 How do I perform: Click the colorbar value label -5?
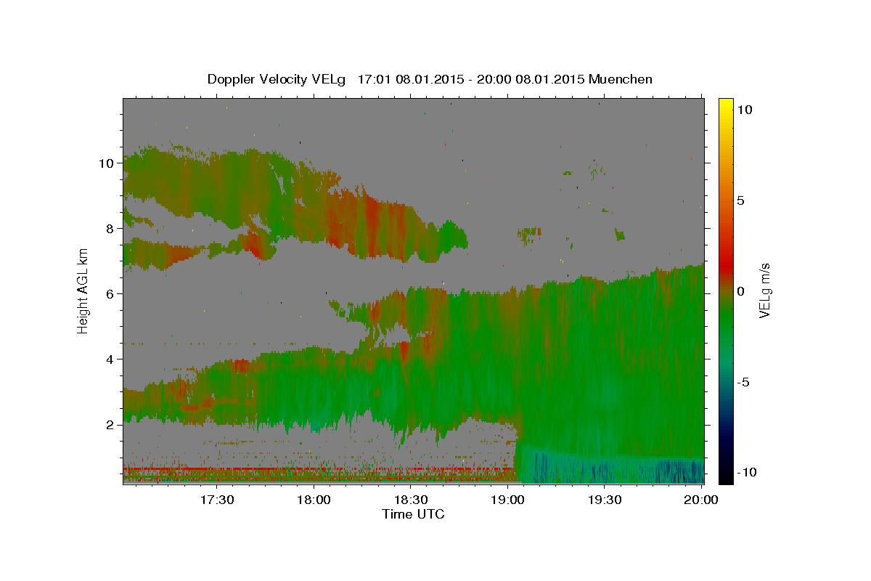click(x=743, y=381)
